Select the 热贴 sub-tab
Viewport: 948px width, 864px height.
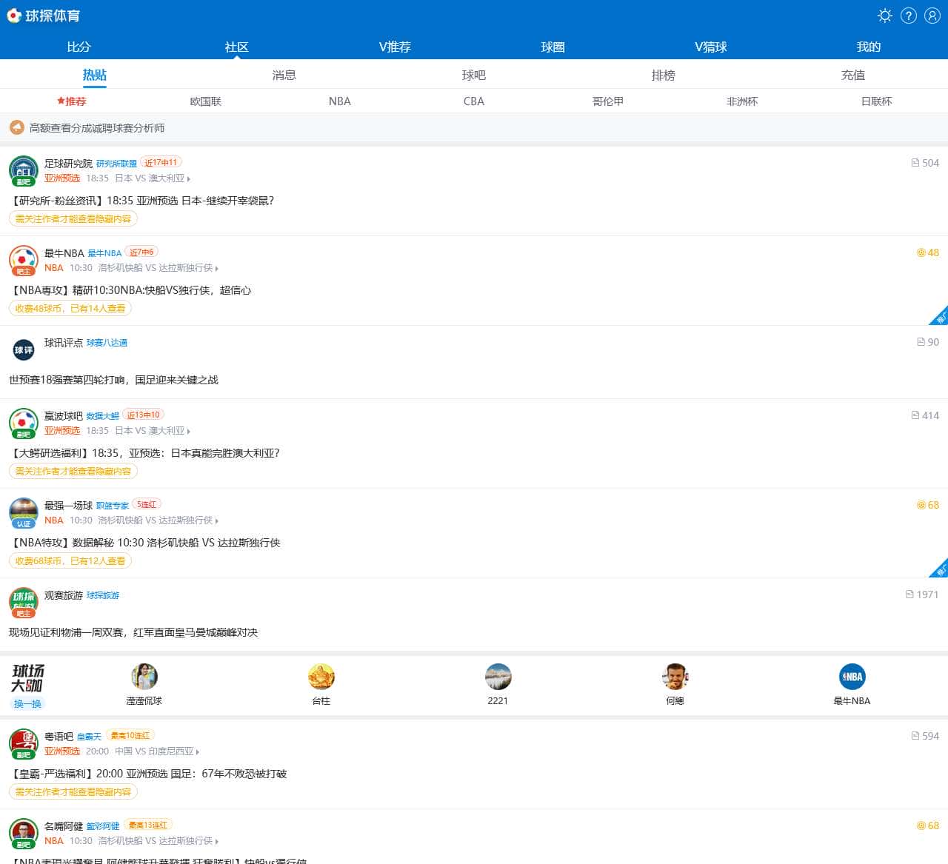point(95,75)
